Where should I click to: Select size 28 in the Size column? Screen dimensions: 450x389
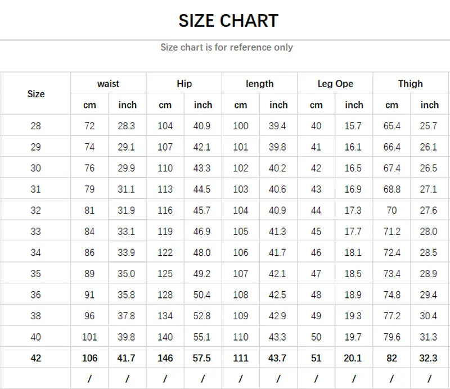(x=36, y=125)
